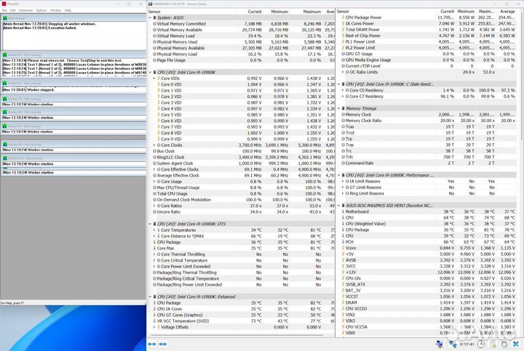
Task: Open HWiNFO remote monitor computer icon
Action: click(440, 344)
